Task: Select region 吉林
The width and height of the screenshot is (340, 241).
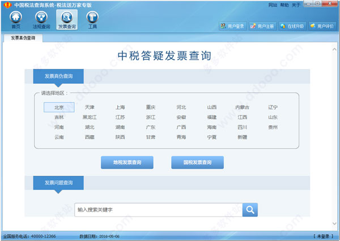Action: point(59,117)
